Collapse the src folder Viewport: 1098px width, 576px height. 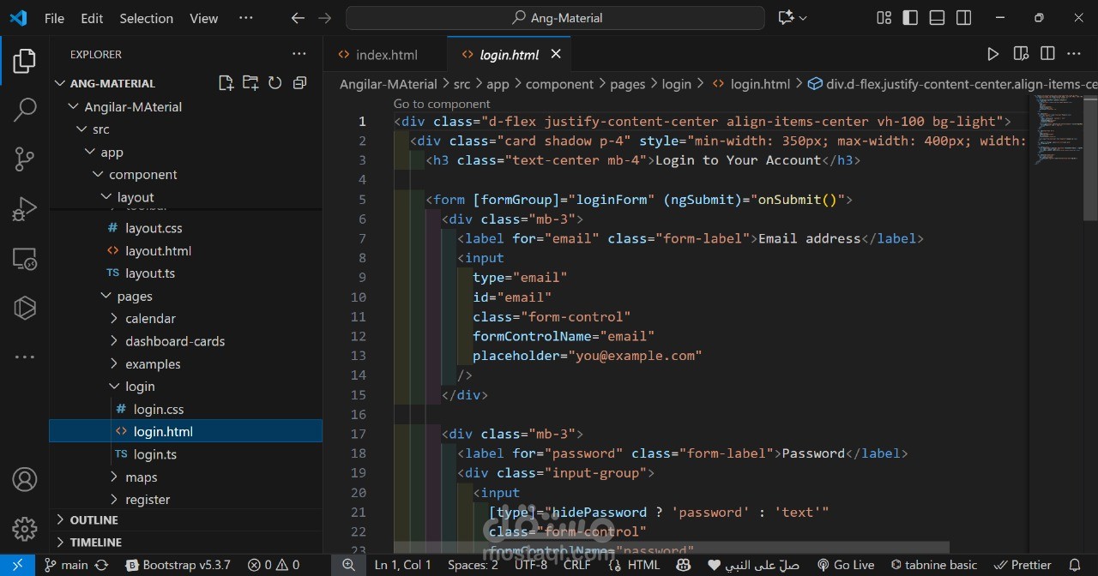tap(81, 129)
